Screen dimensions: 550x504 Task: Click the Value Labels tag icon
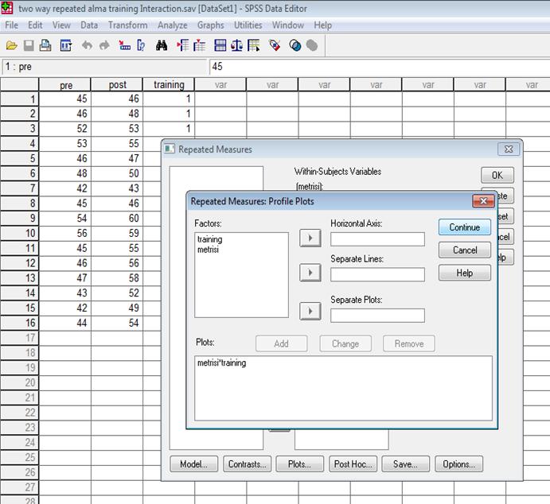point(275,45)
